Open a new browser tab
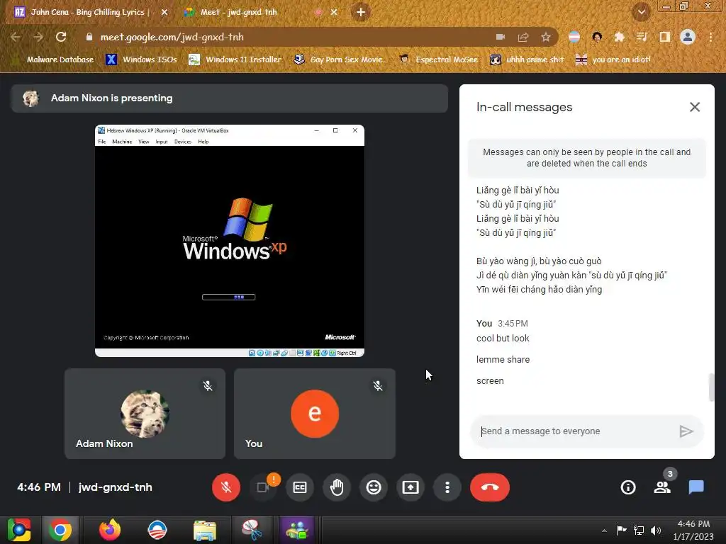This screenshot has width=726, height=544. (x=361, y=13)
